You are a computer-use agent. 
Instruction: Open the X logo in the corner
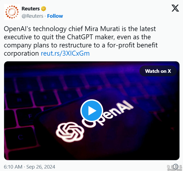click(175, 8)
